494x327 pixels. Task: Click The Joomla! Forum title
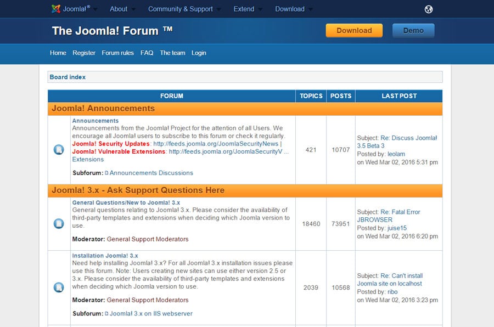(112, 31)
